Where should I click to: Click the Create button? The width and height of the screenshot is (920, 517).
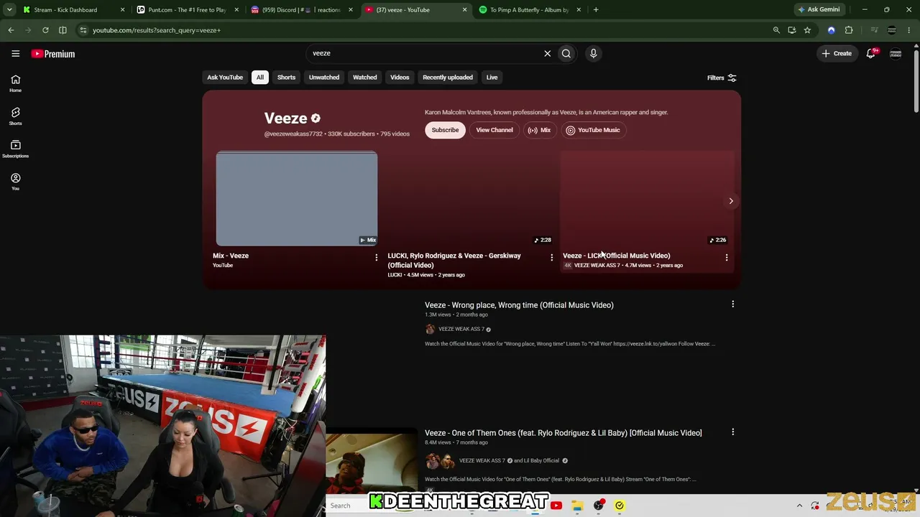pos(837,53)
